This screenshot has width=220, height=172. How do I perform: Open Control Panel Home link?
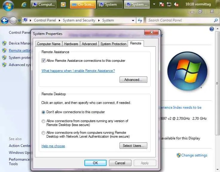[20, 33]
